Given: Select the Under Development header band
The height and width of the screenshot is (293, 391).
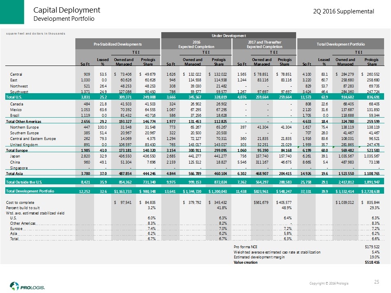Looking at the screenshot, I should tap(230, 35).
